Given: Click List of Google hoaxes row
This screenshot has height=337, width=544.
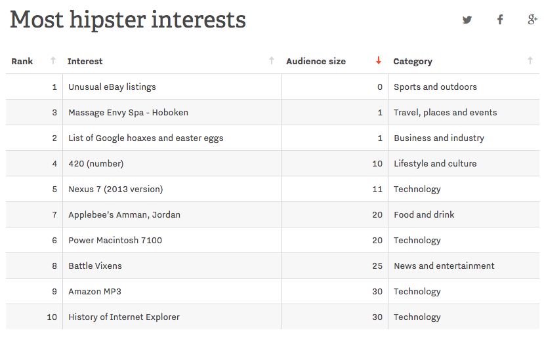Looking at the screenshot, I should point(272,138).
